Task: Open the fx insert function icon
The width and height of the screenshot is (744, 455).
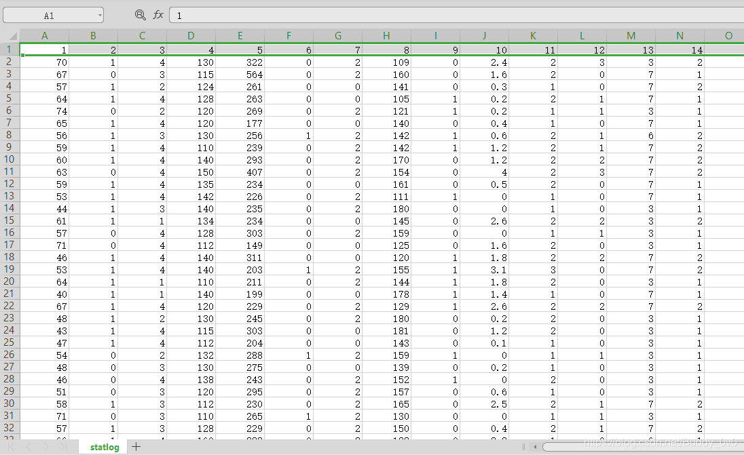Action: [x=158, y=15]
